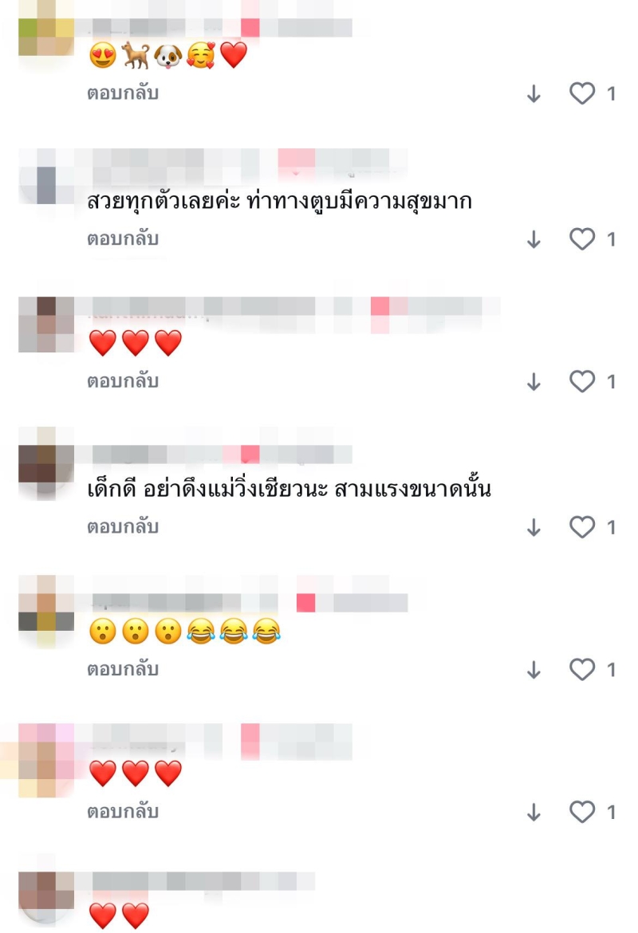Downvote the เด็กดี อย่าดึงแม่วิ่งเชียวนะ comment
This screenshot has width=638, height=933.
coord(534,527)
